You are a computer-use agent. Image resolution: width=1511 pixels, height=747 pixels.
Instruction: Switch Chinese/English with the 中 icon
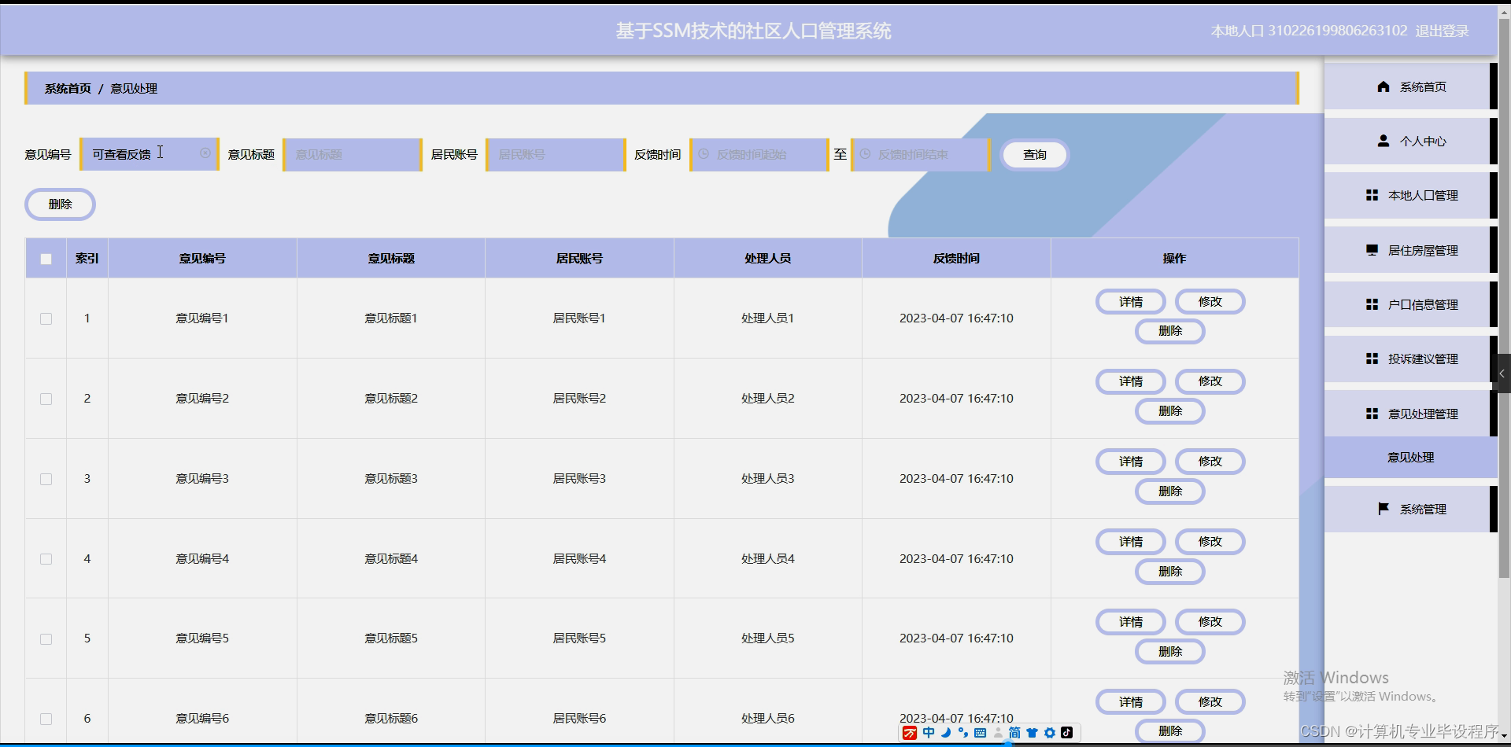coord(930,733)
